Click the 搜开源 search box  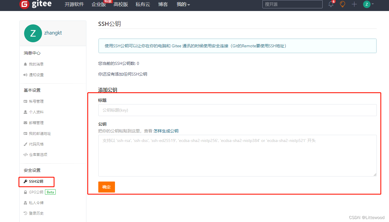[x=292, y=4]
